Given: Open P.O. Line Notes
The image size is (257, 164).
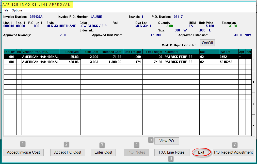Looking at the screenshot, I should pos(172,152).
